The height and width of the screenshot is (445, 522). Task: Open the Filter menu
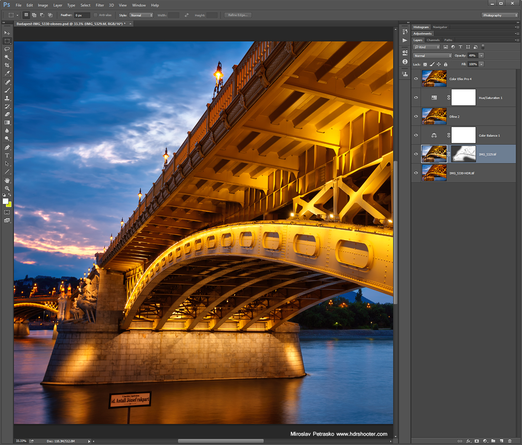tap(100, 5)
